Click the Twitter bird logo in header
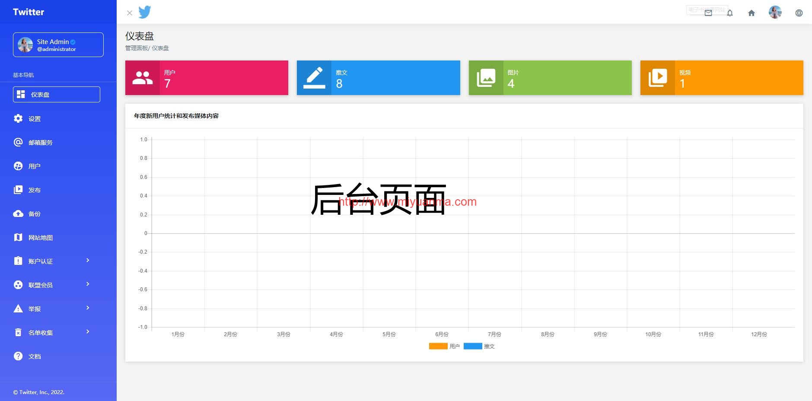Image resolution: width=812 pixels, height=401 pixels. 145,12
